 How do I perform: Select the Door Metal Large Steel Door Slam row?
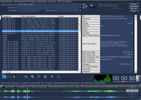click(x=40, y=67)
